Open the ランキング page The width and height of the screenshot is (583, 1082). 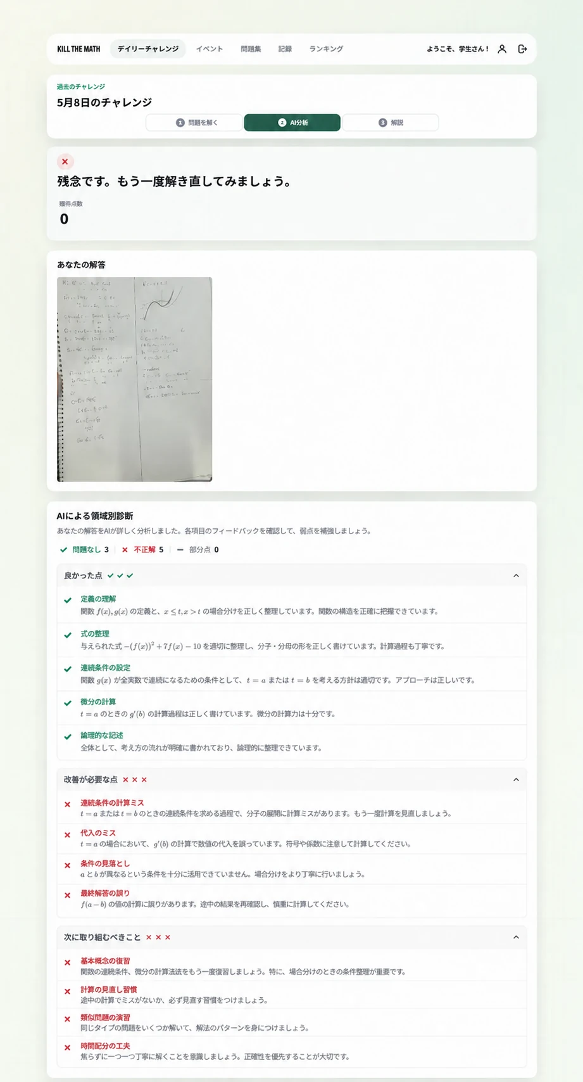click(x=326, y=49)
